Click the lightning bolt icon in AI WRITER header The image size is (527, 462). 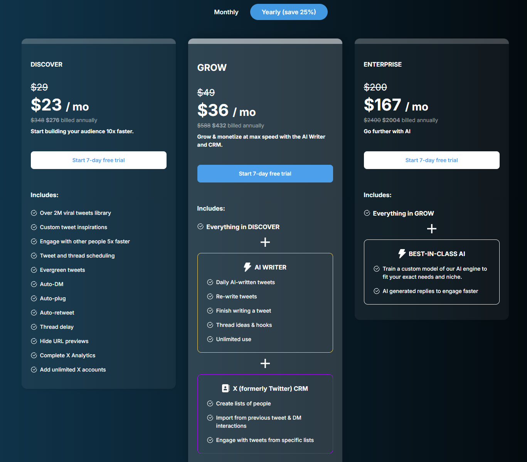point(247,266)
